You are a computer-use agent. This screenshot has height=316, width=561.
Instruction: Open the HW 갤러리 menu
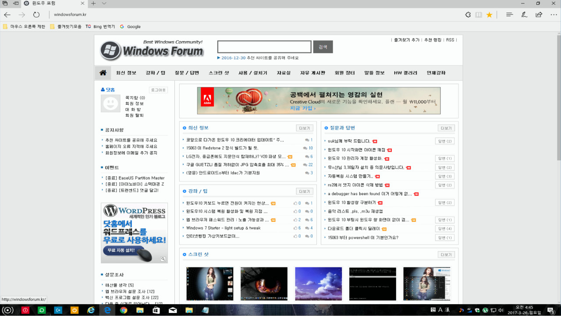tap(405, 73)
